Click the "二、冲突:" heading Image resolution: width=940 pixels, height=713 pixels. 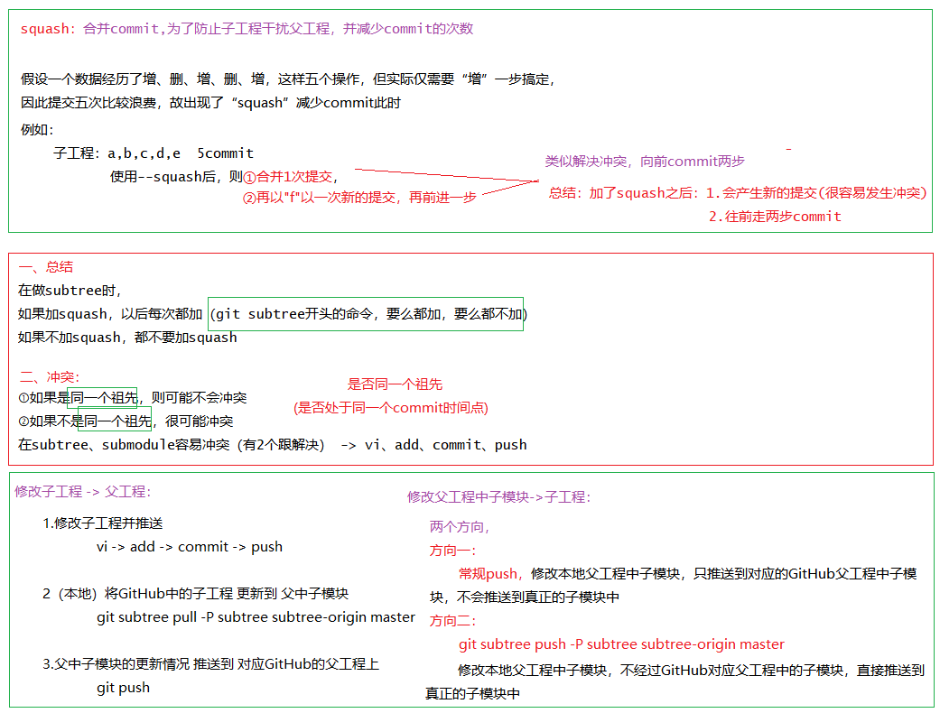(50, 377)
